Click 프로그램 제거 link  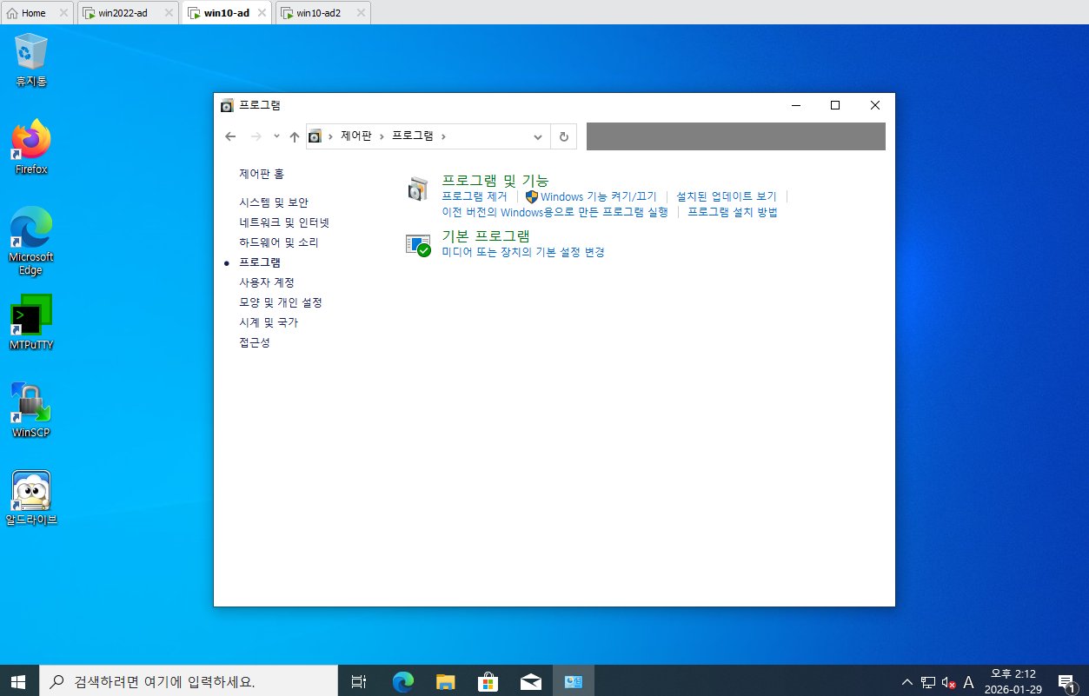475,197
